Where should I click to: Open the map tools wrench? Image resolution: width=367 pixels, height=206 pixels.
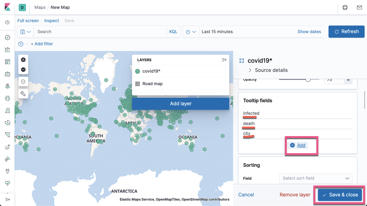click(x=23, y=94)
